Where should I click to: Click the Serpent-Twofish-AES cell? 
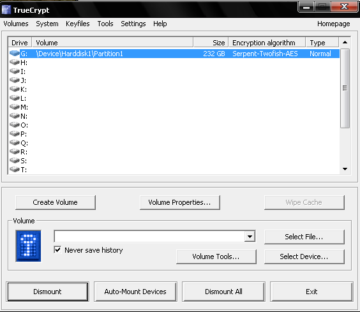tap(265, 54)
